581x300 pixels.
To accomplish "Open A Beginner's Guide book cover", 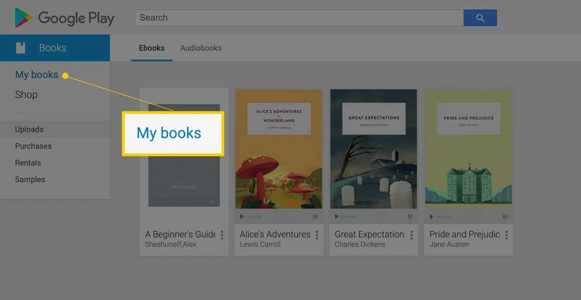I will pyautogui.click(x=184, y=155).
